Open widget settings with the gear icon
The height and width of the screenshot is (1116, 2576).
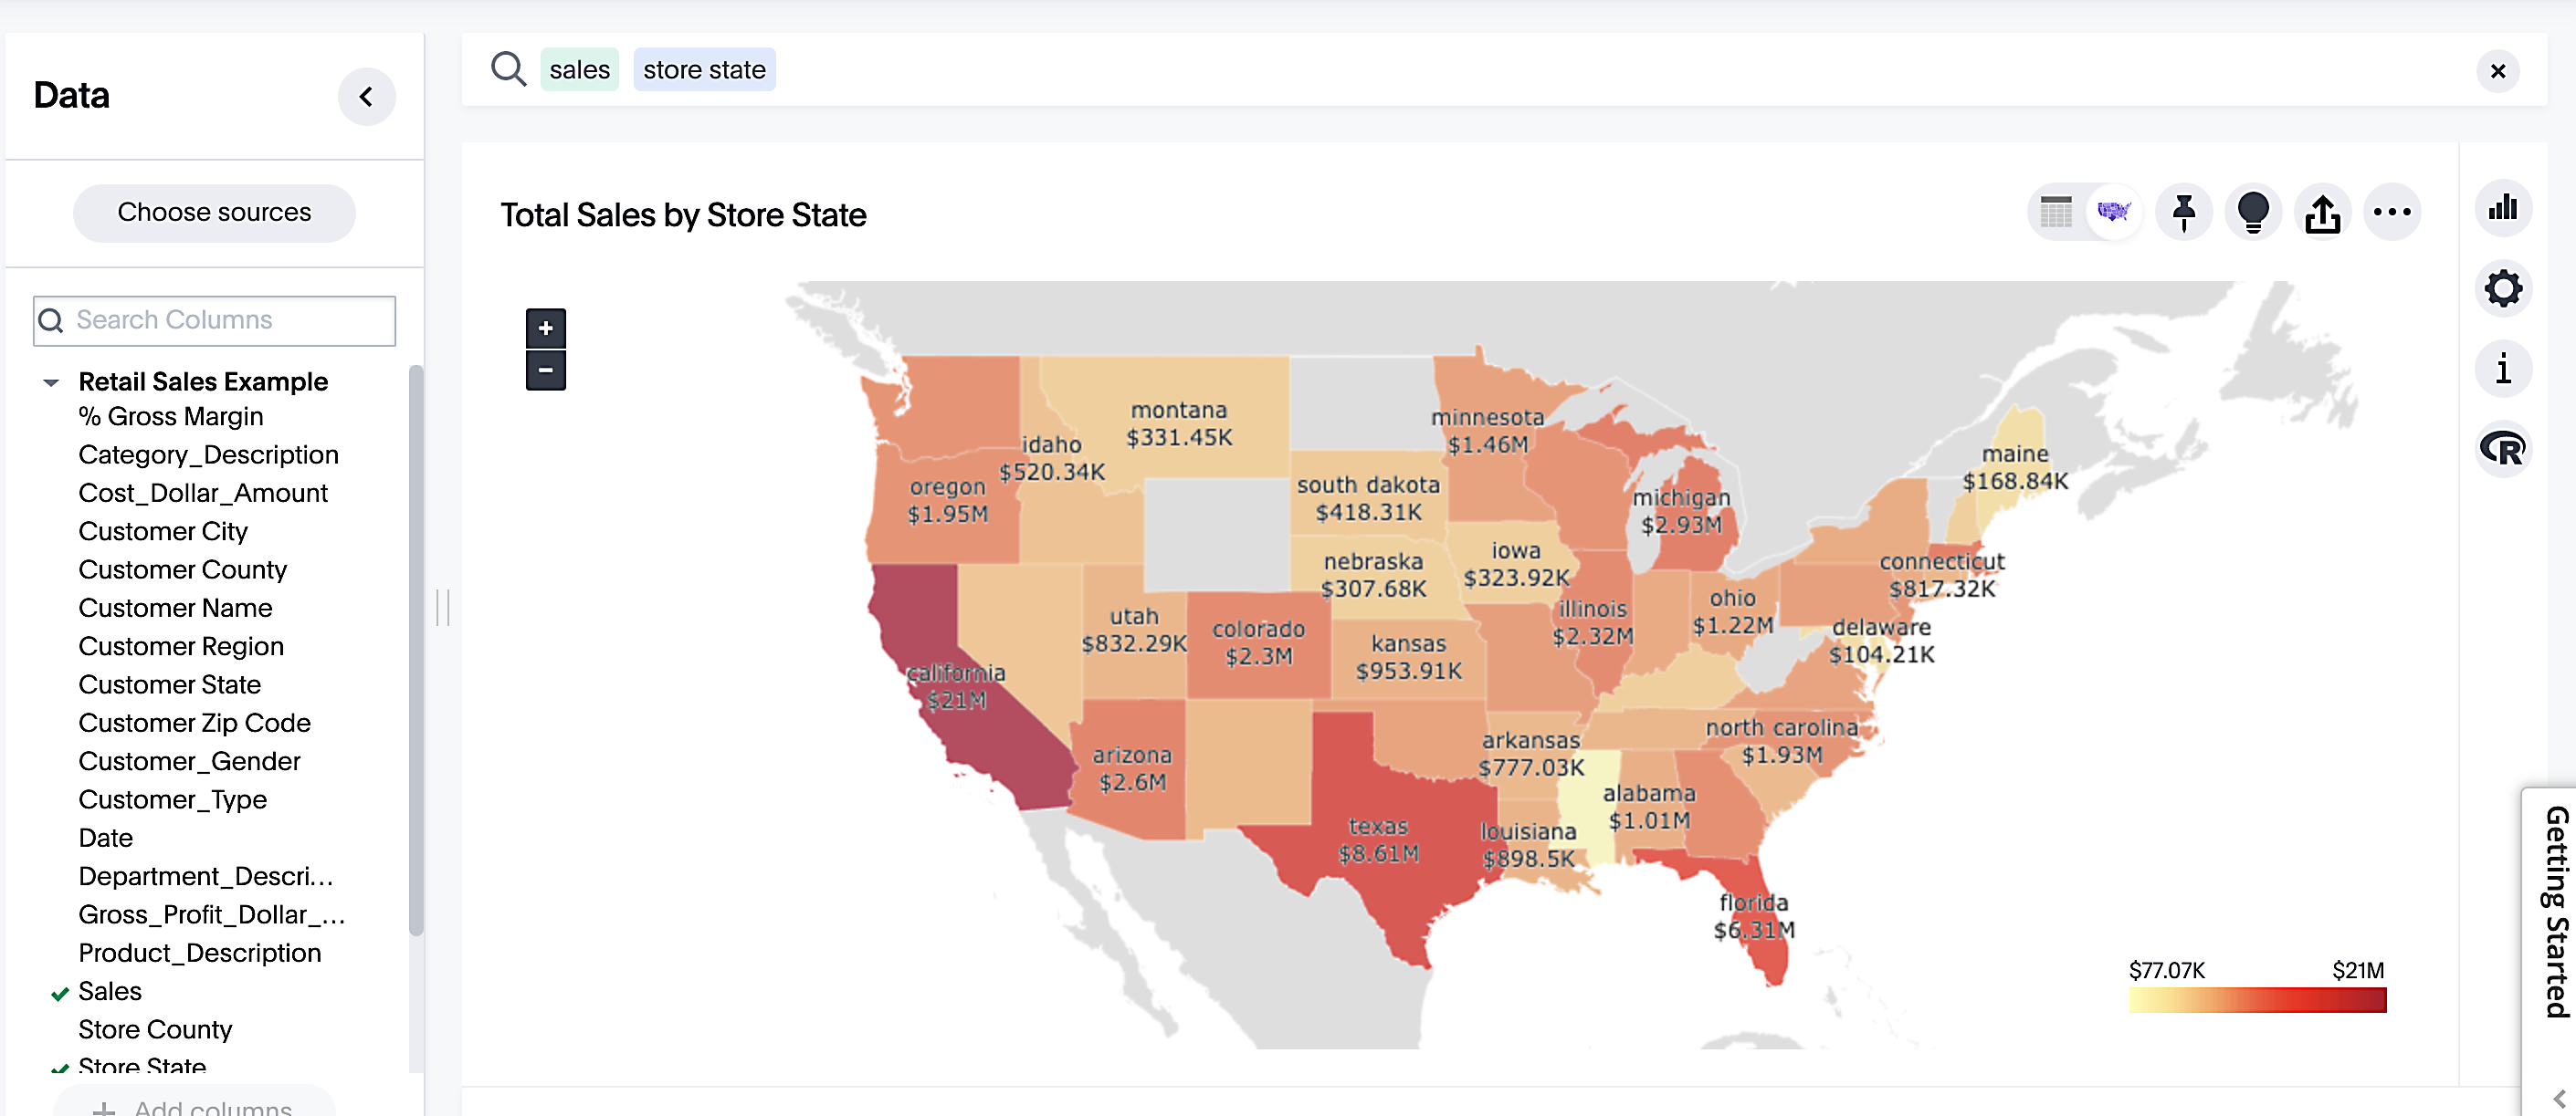coord(2503,288)
